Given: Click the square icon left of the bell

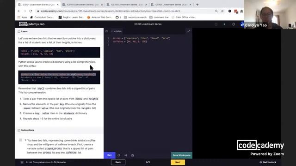Looking at the screenshot, I should pos(216,24).
